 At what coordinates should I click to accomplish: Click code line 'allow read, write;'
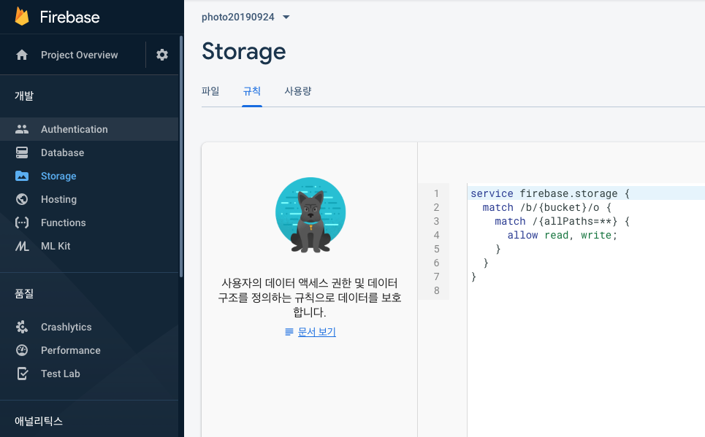point(563,236)
